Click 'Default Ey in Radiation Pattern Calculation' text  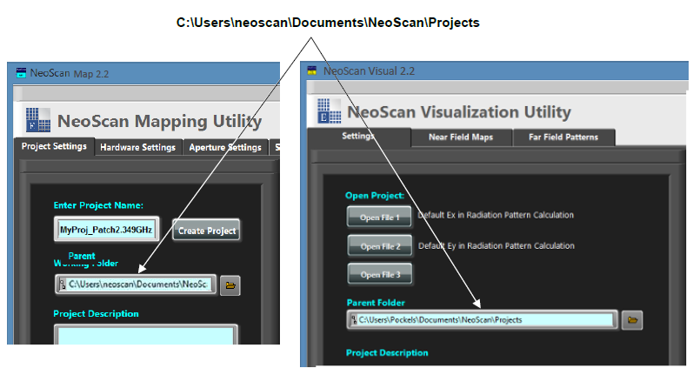[496, 246]
